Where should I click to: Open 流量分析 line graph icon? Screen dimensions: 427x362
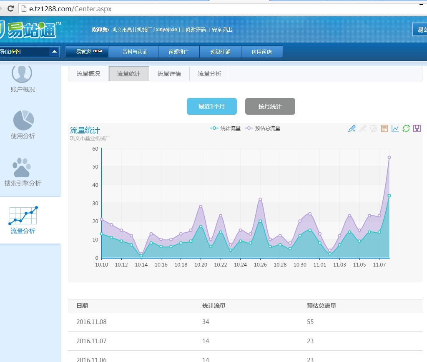tap(23, 220)
